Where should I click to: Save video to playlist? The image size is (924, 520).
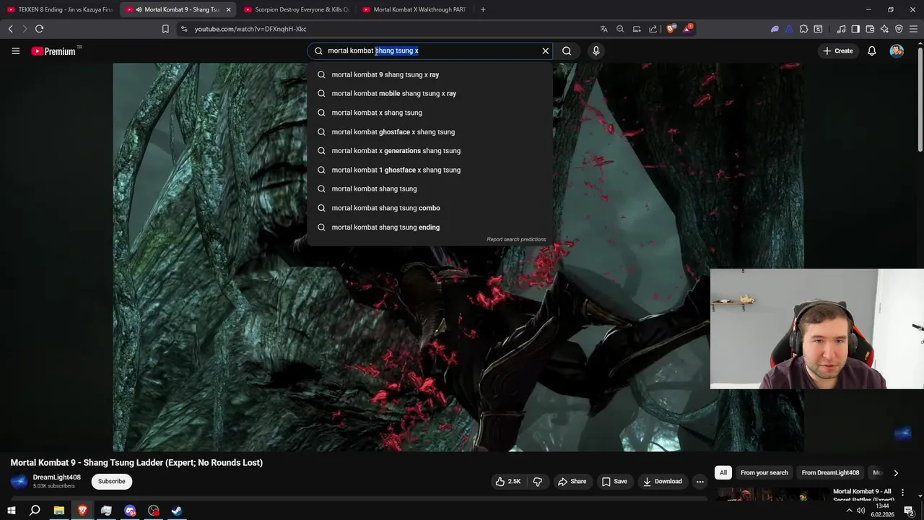(x=614, y=481)
